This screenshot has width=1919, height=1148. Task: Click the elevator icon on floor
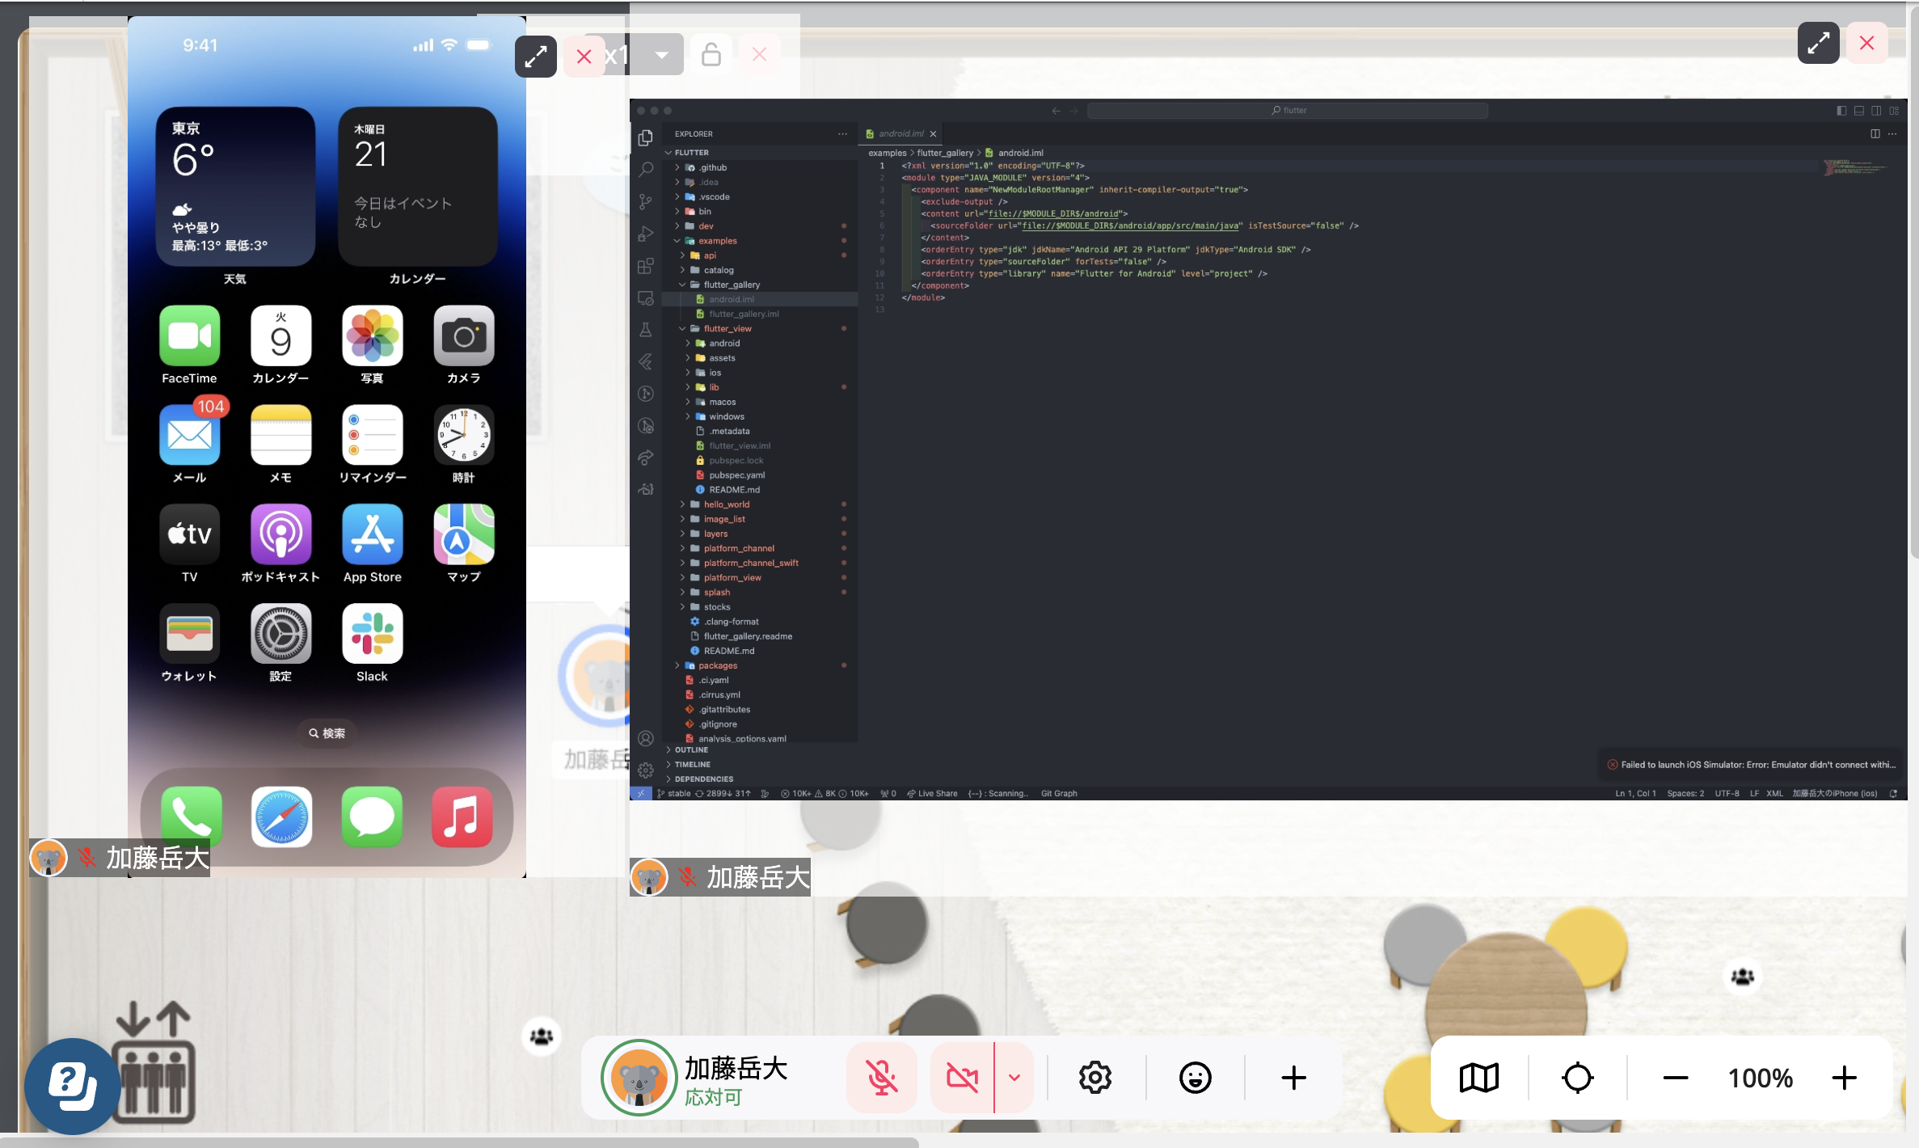pos(154,1063)
